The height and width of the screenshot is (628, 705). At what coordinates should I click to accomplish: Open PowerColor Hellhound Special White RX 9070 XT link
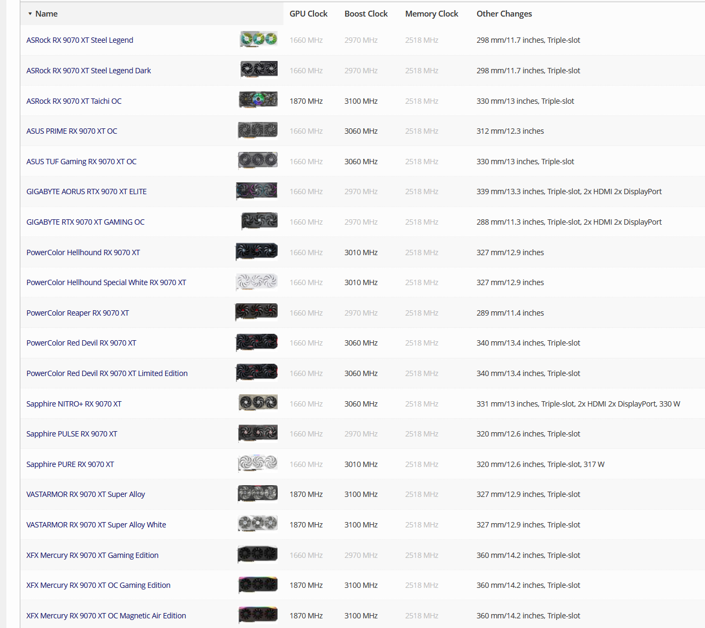(106, 282)
